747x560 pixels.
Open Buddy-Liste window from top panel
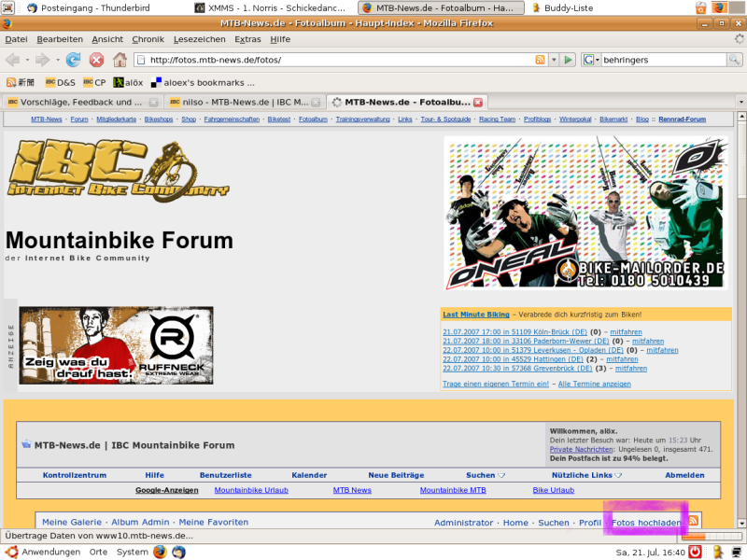[562, 7]
